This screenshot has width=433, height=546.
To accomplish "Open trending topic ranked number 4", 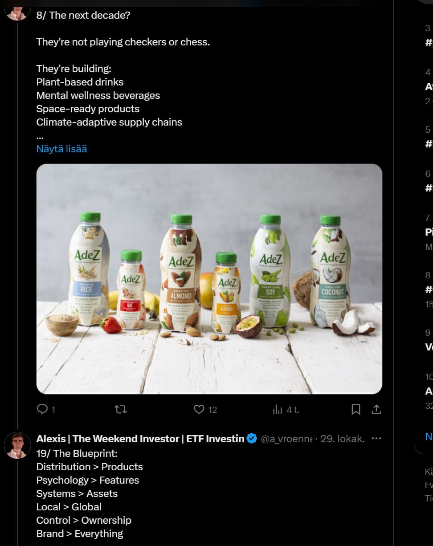I will pos(429,86).
